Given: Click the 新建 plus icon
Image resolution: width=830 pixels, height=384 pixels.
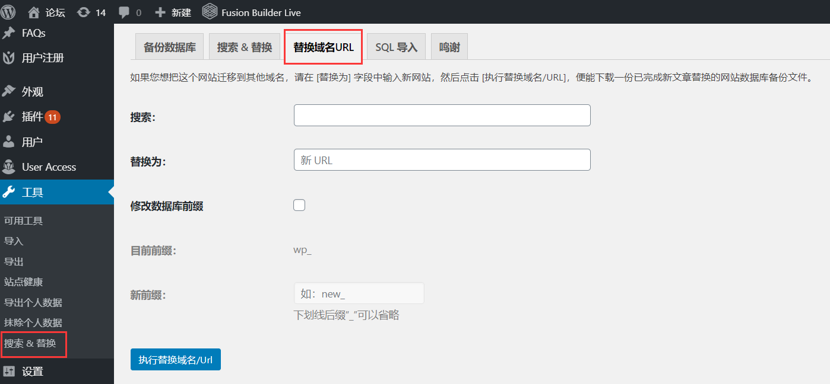Looking at the screenshot, I should pyautogui.click(x=160, y=12).
